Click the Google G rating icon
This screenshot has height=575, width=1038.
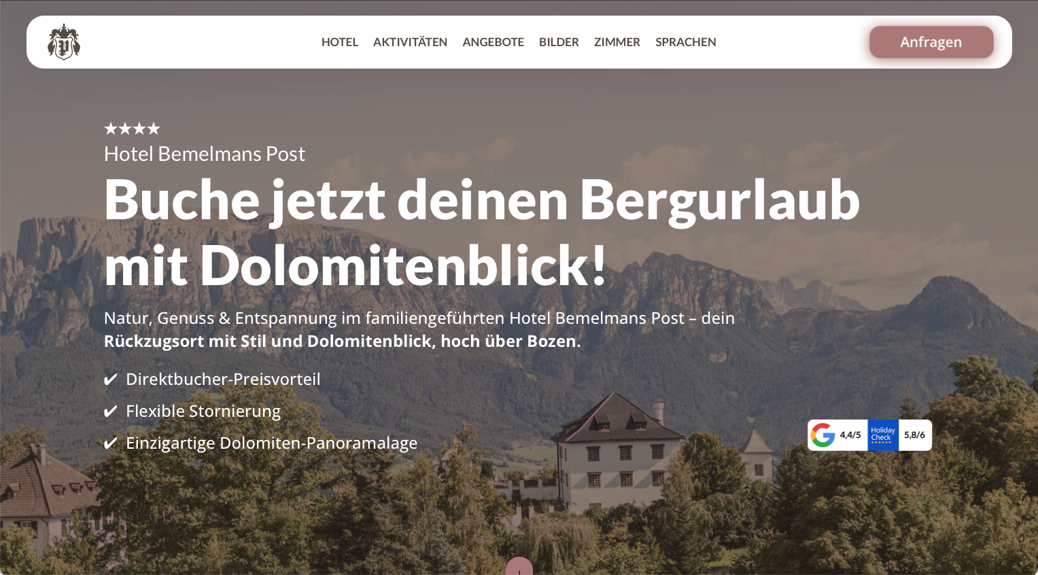coord(823,435)
